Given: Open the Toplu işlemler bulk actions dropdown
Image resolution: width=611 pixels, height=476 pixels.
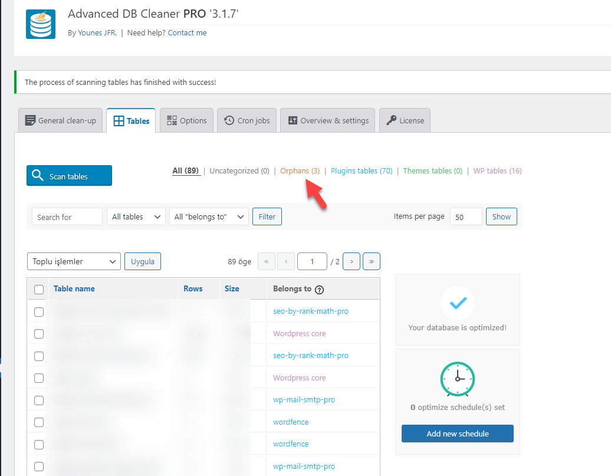Looking at the screenshot, I should (74, 261).
